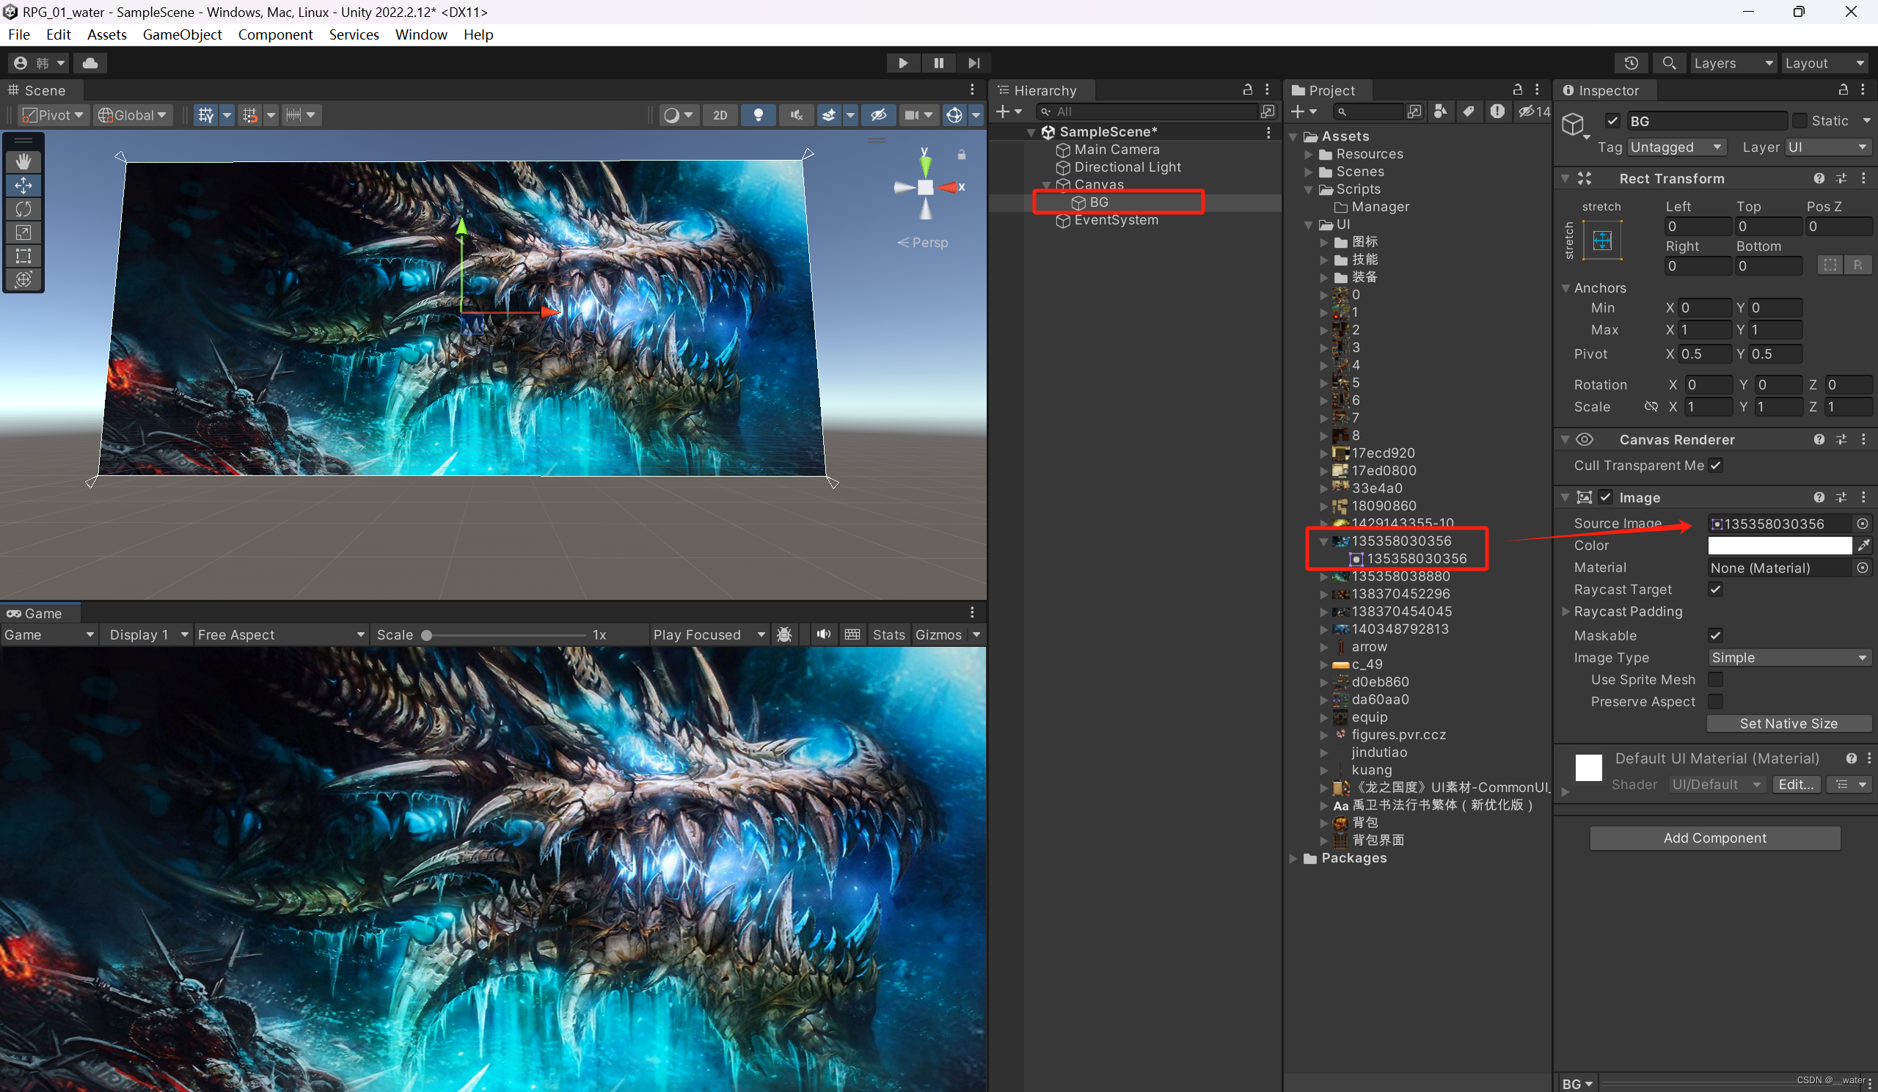Open Undo History icon
This screenshot has width=1878, height=1092.
click(x=1631, y=63)
